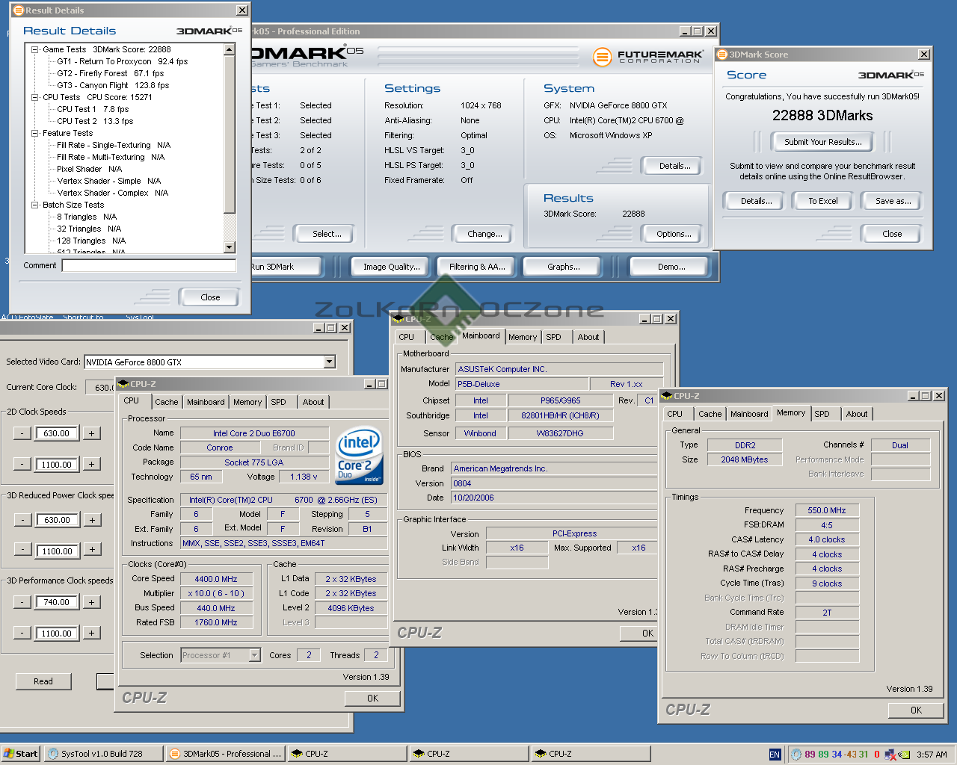Open SPD tab in the CPU-Z processor window
The width and height of the screenshot is (957, 765).
278,402
